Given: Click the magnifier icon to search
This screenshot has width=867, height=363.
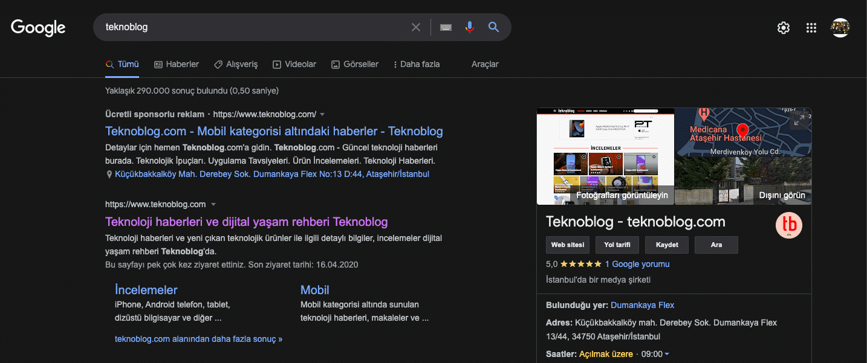Looking at the screenshot, I should (x=493, y=27).
